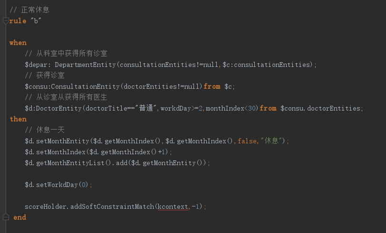The image size is (386, 233).
Task: Click the setMonthIndex method call
Action: click(x=60, y=152)
